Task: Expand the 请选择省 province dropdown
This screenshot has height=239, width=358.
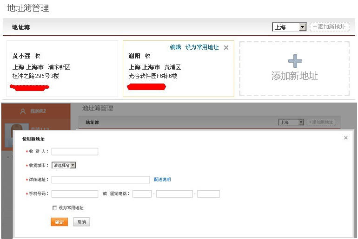Action: pos(64,165)
